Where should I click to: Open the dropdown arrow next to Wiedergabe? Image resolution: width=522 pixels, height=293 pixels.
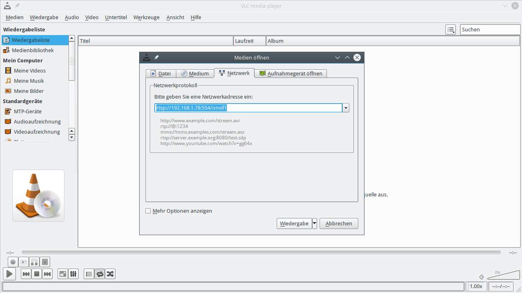click(314, 223)
